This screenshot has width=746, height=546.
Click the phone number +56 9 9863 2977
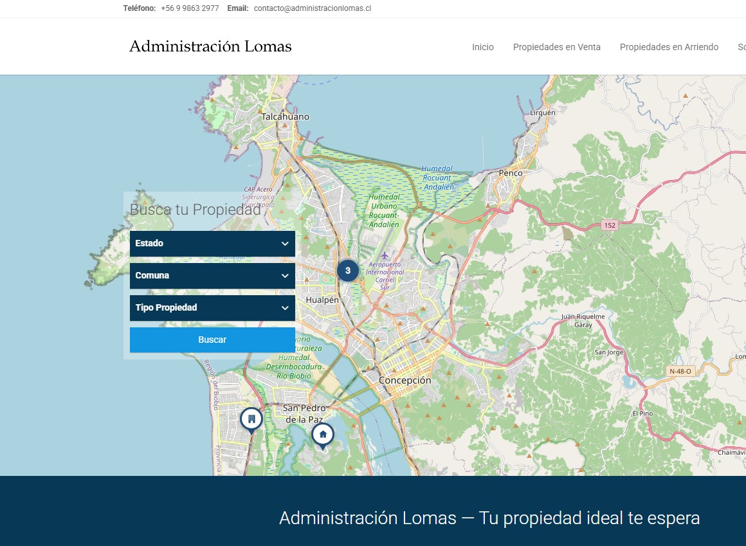coord(190,8)
